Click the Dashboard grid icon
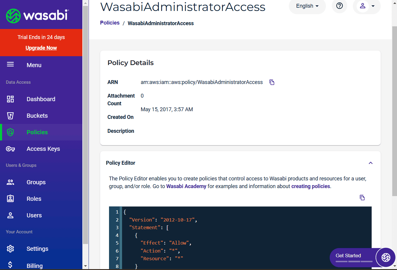 click(x=10, y=99)
